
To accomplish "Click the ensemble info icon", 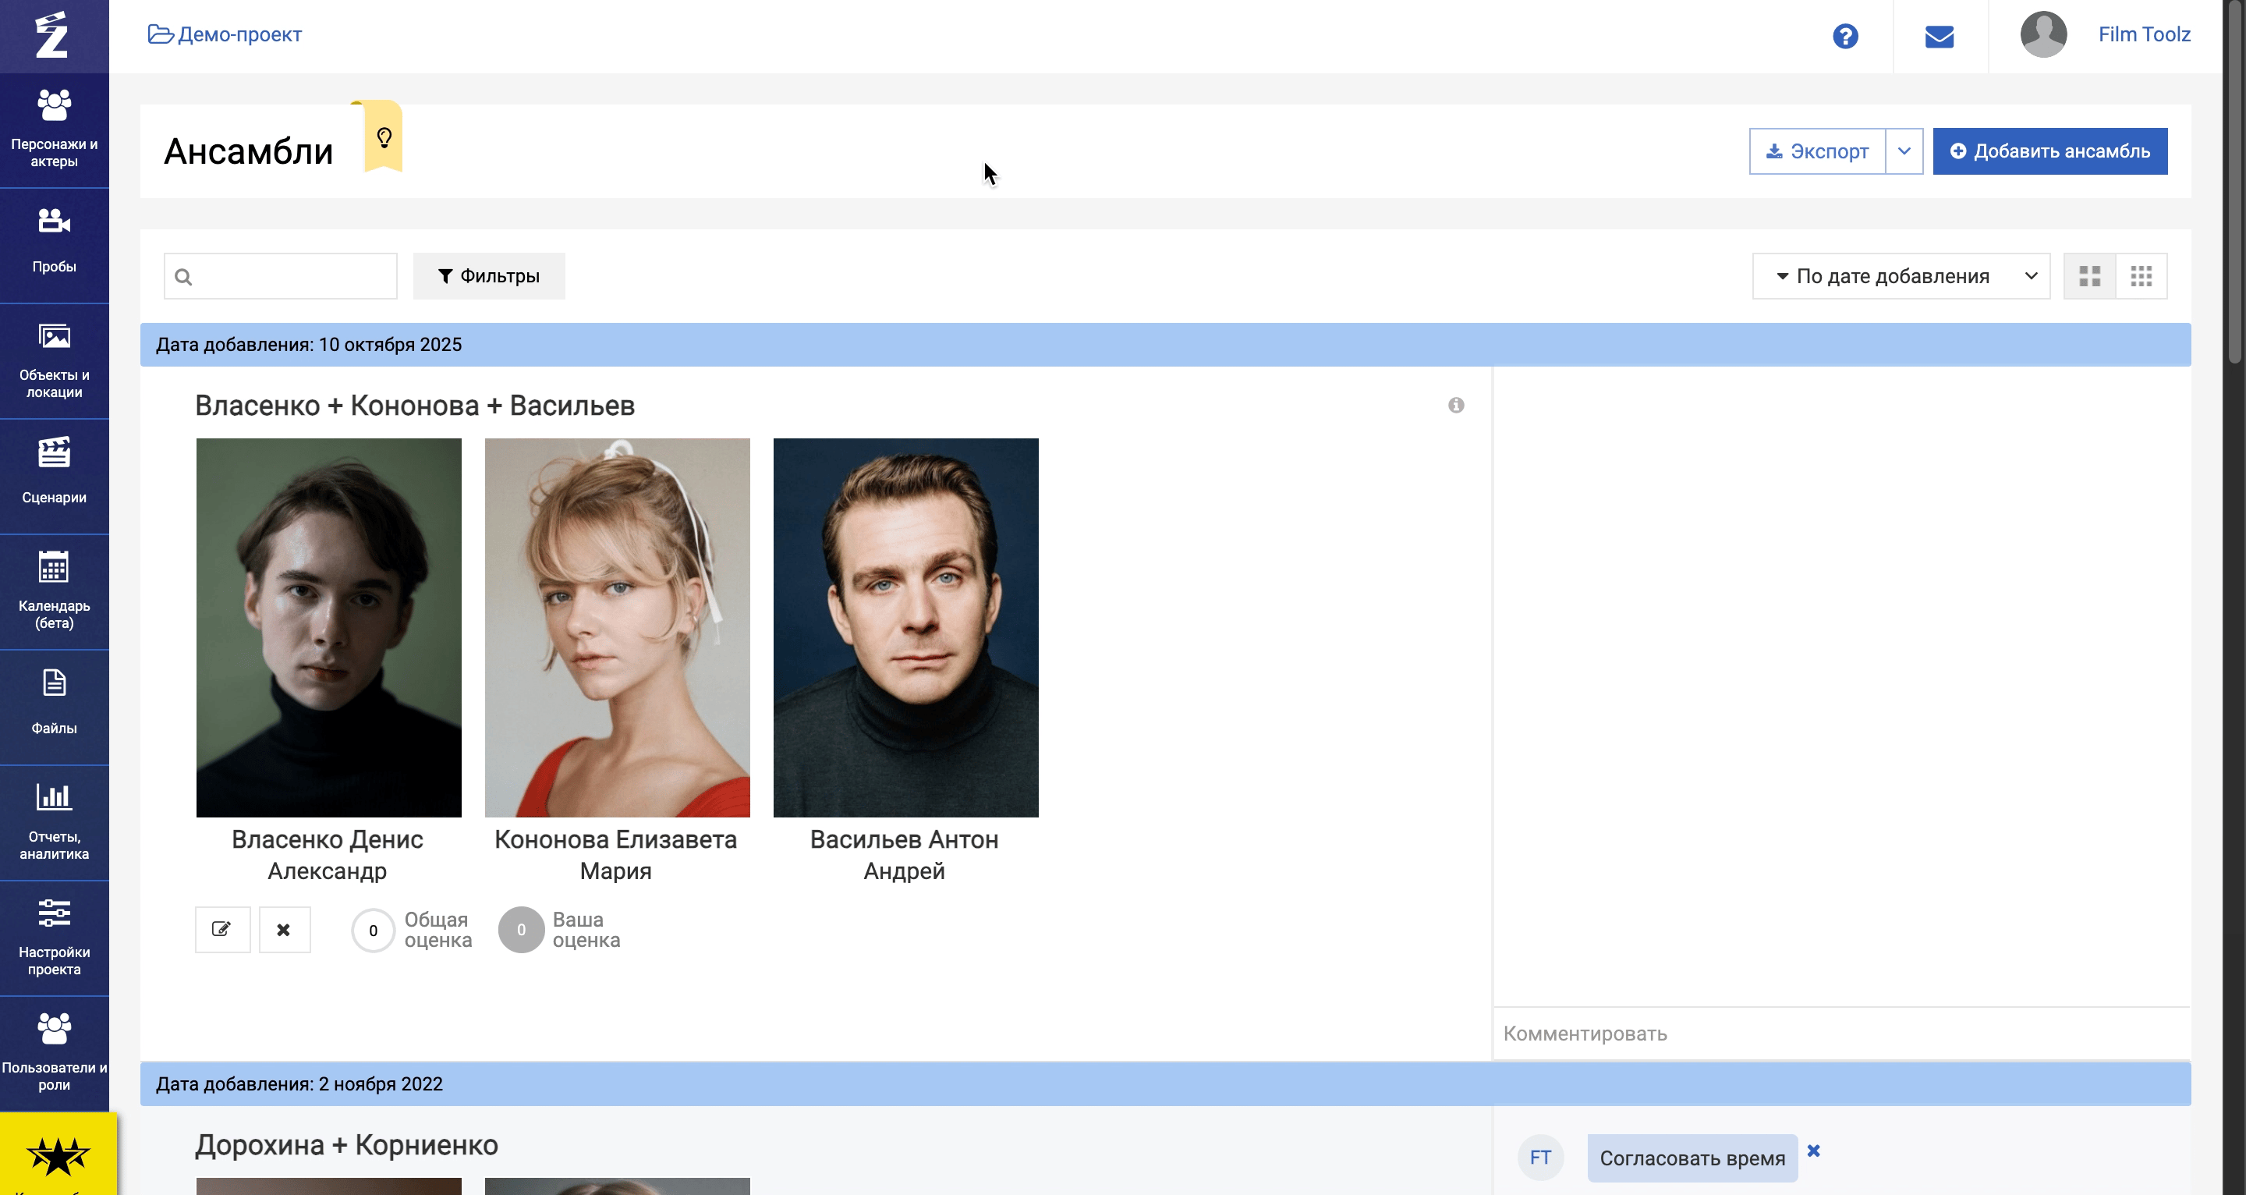I will point(1456,405).
